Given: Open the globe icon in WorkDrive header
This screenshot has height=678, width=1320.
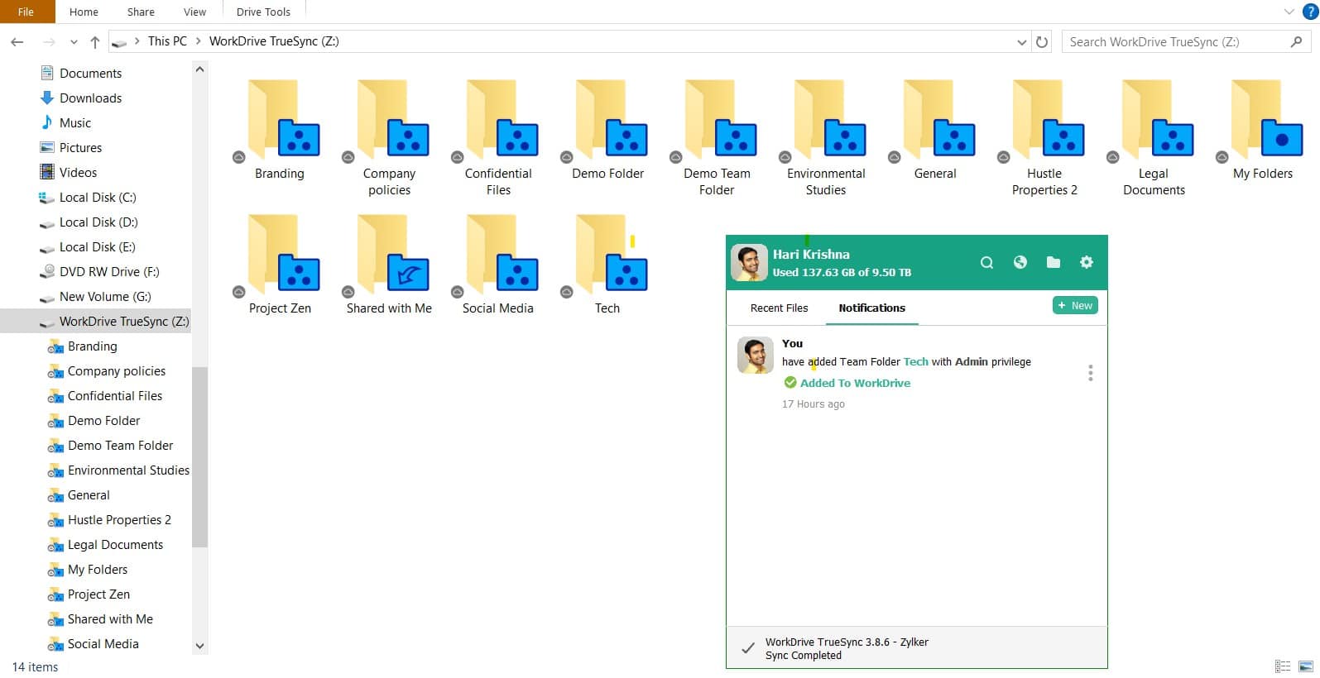Looking at the screenshot, I should [x=1020, y=262].
